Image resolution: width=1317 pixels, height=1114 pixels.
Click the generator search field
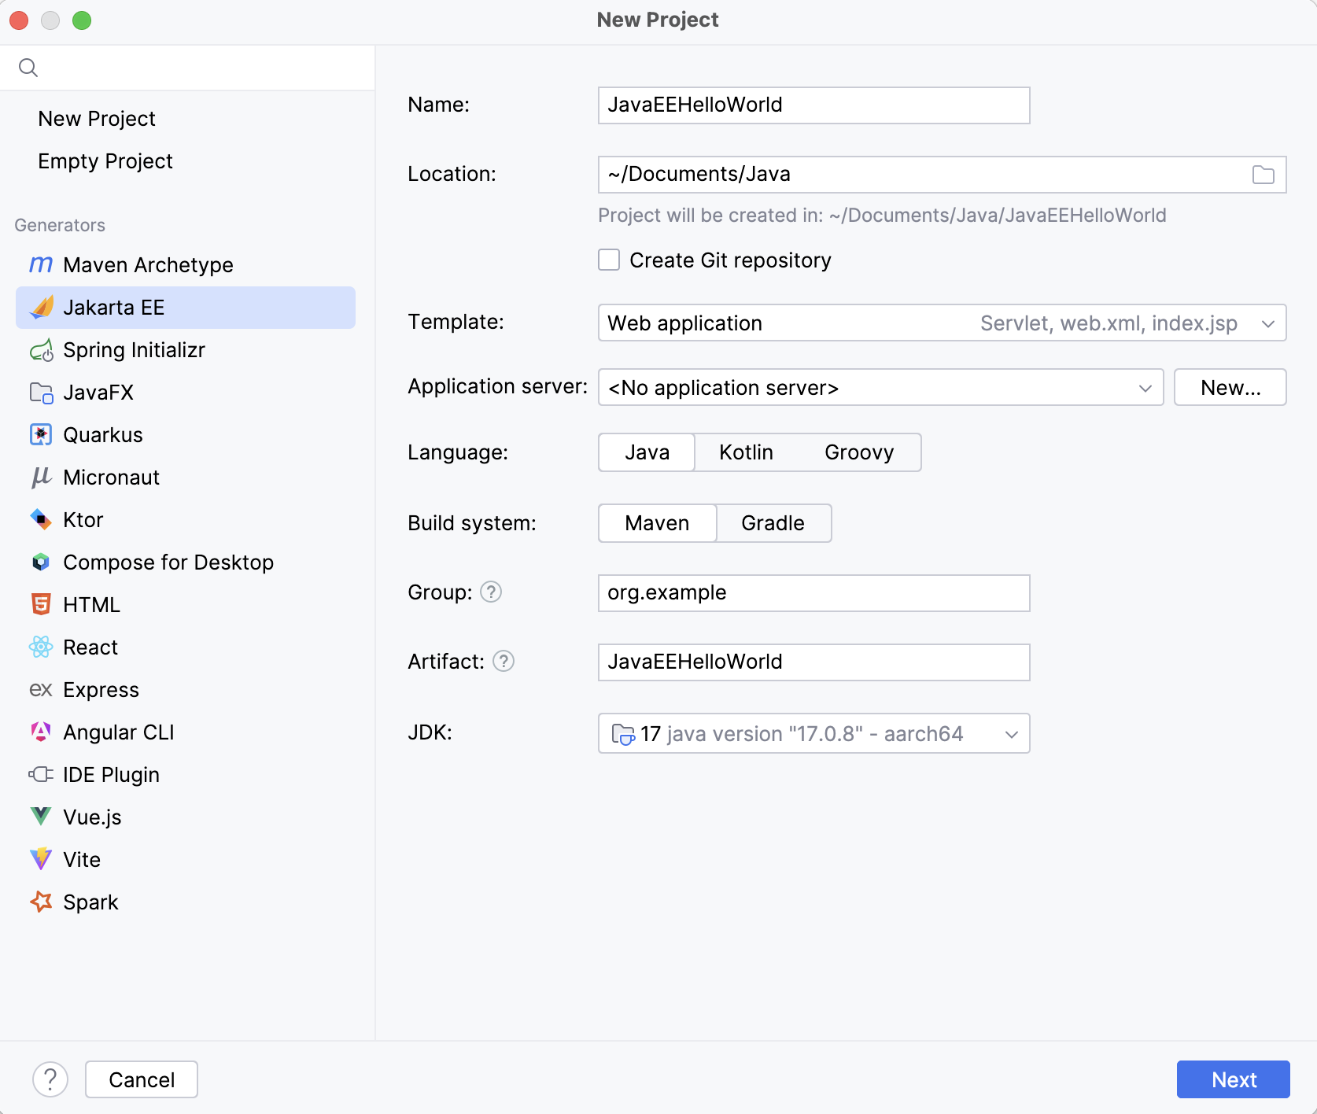187,68
